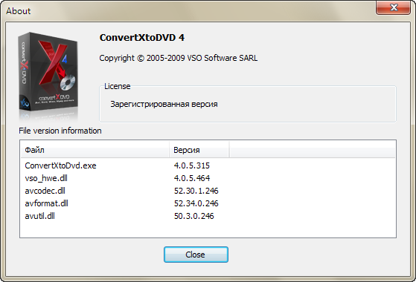Select the avformat.dll list entry
The width and height of the screenshot is (416, 282).
point(46,203)
